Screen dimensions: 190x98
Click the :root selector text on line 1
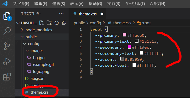point(96,30)
